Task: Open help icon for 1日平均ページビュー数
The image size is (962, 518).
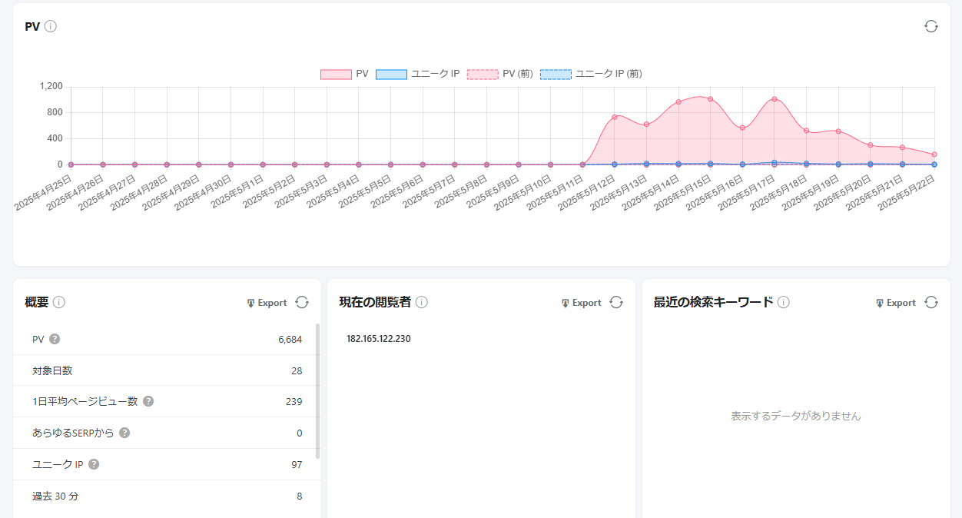Action: coord(148,401)
